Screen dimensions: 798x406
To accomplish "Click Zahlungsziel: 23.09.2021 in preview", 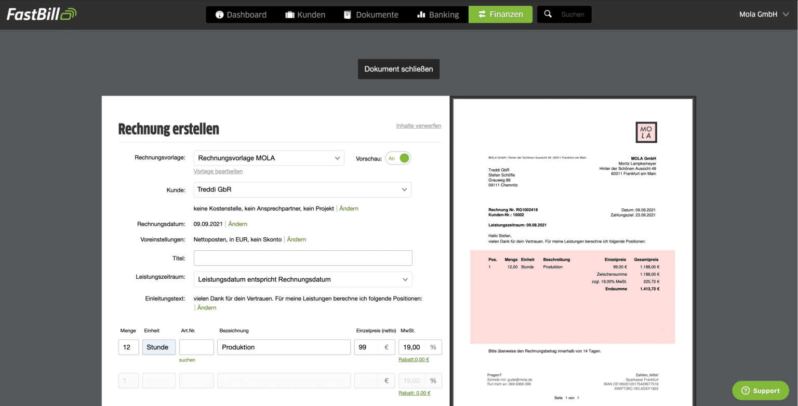I will pyautogui.click(x=633, y=215).
